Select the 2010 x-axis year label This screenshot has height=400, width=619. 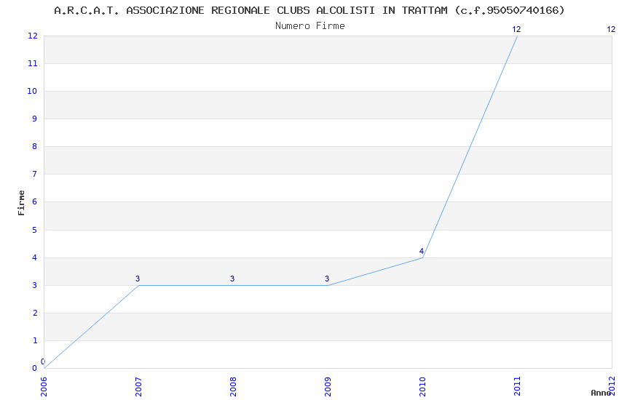(x=422, y=386)
